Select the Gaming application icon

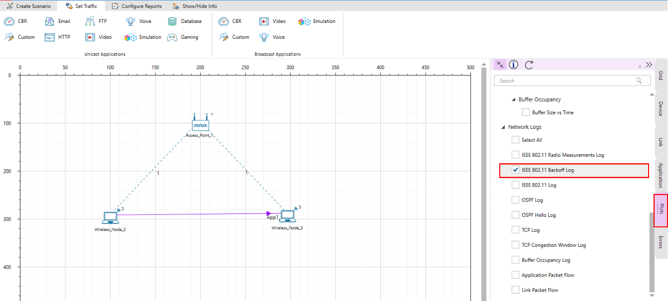(x=173, y=37)
